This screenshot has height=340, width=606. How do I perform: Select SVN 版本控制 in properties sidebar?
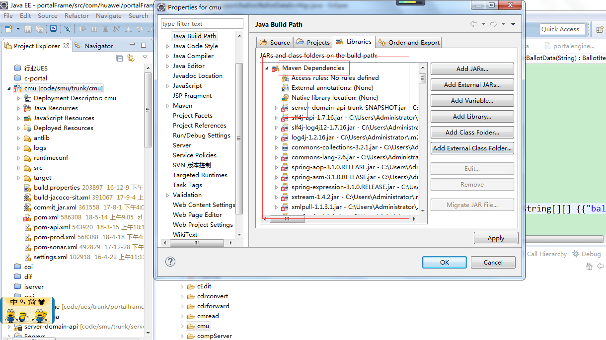191,165
